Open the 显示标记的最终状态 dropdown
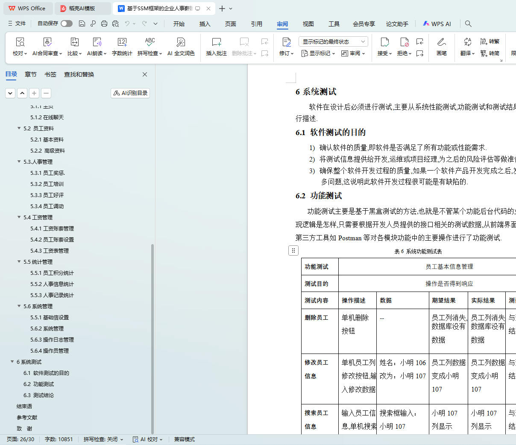Image resolution: width=516 pixels, height=445 pixels. pyautogui.click(x=333, y=41)
